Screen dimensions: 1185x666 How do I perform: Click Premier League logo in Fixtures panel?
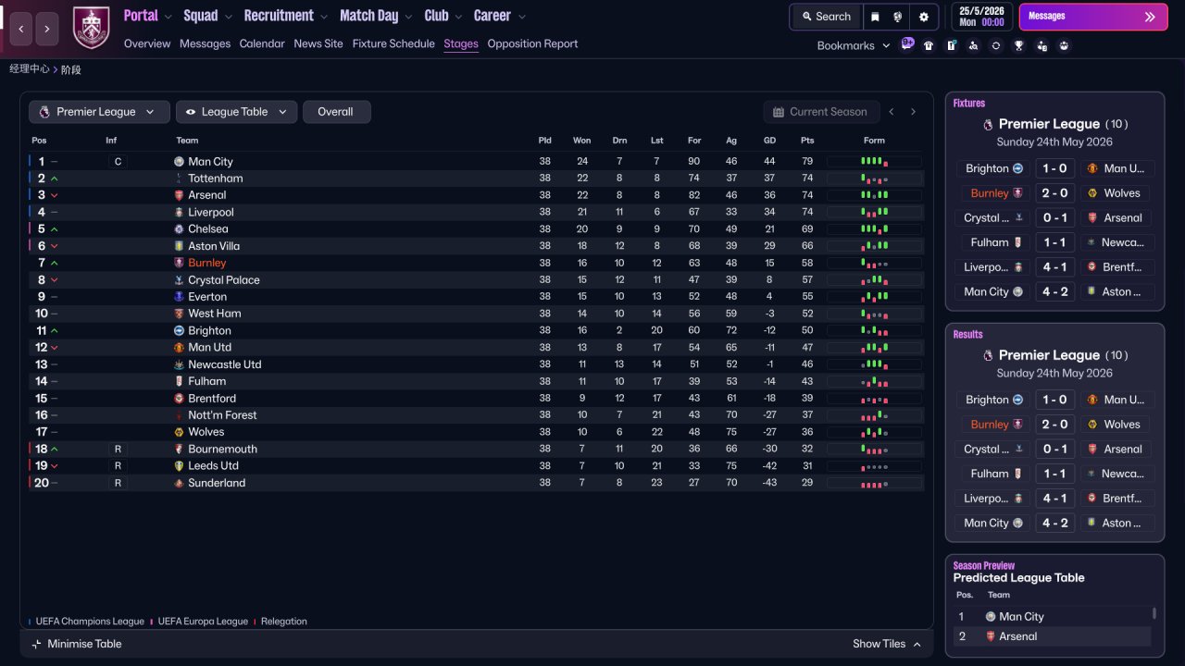(x=988, y=124)
